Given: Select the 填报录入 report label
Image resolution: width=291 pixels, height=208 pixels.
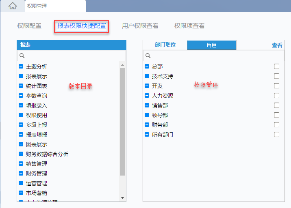Looking at the screenshot, I should tap(37, 105).
